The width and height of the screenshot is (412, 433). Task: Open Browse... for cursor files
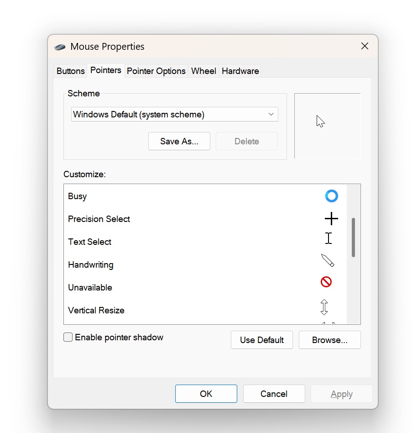(x=329, y=340)
